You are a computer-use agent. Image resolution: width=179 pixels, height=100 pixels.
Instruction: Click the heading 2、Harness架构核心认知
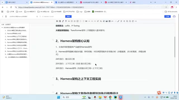(x=72, y=41)
